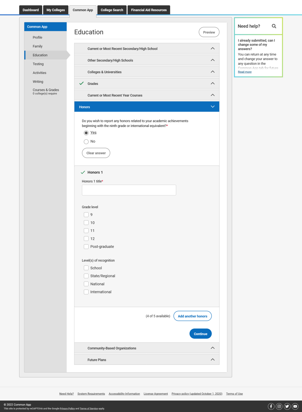Open the YouTube social icon
302x412 pixels.
[295, 406]
